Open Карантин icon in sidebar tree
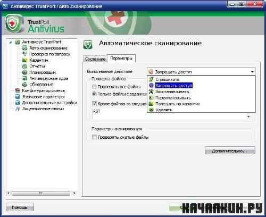The height and width of the screenshot is (217, 266). pyautogui.click(x=24, y=60)
